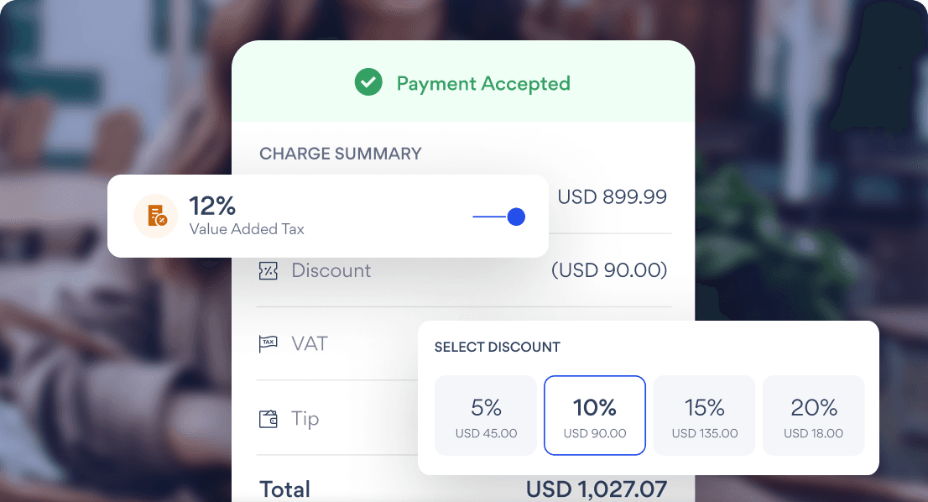The width and height of the screenshot is (928, 502).
Task: Select the 20% discount option
Action: (x=812, y=415)
